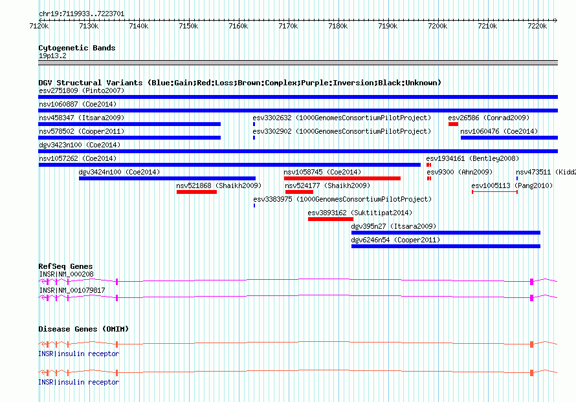Select blue bar under dgv3424n100
Viewport: 576px width, 402px height.
(x=167, y=178)
